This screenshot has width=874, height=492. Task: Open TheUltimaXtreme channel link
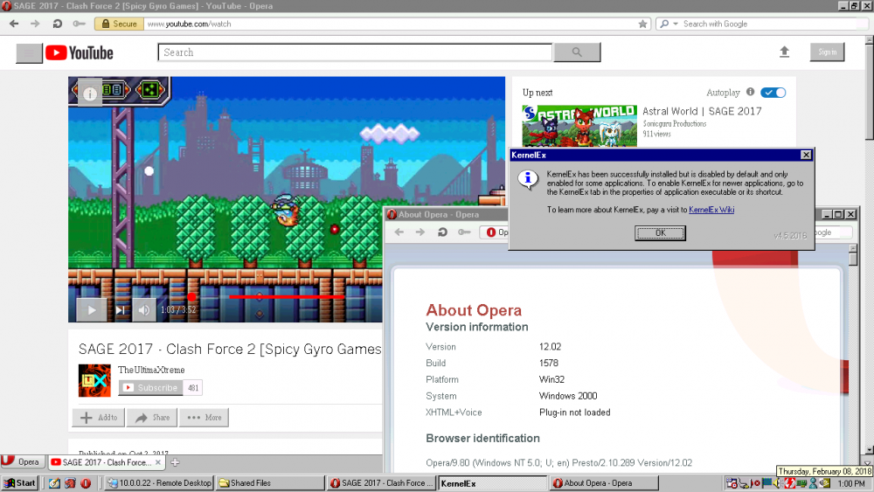(151, 370)
